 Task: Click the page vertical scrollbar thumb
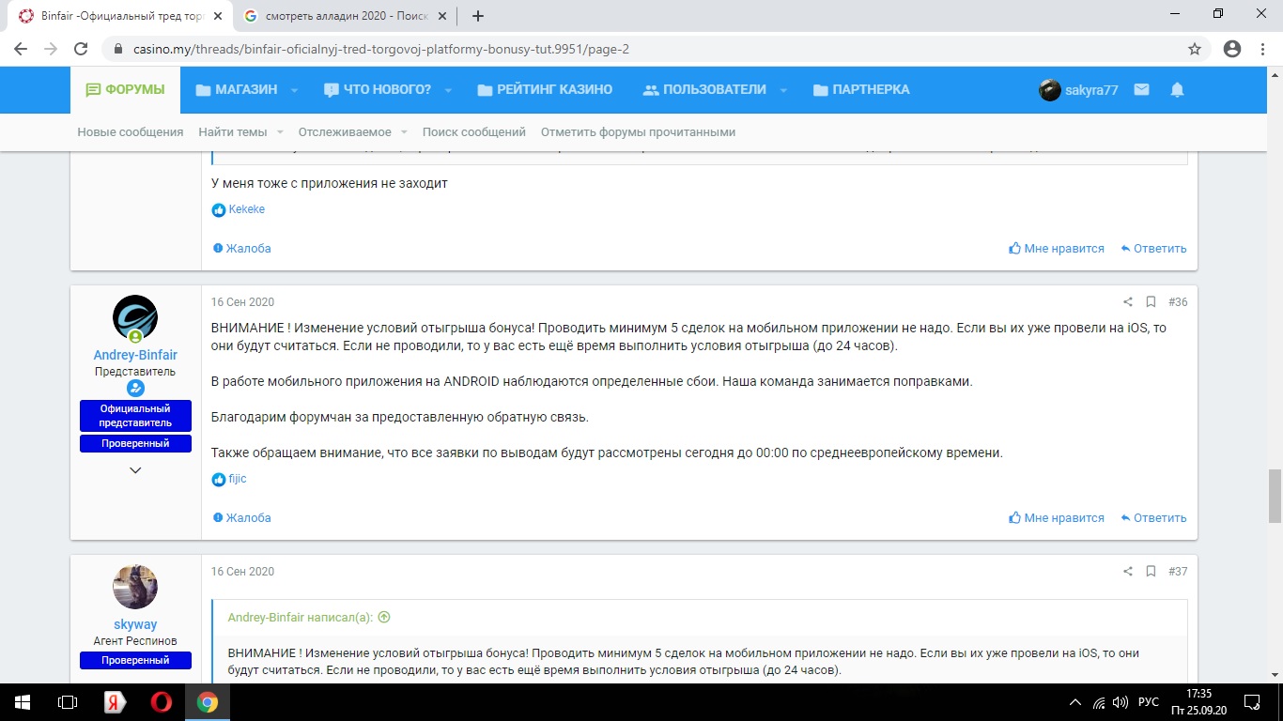coord(1275,495)
